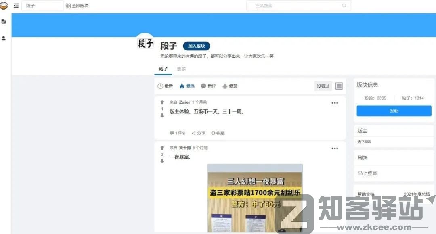Viewport: 436px width, 234px height.
Task: Open the 更多 tab
Action: coord(181,69)
